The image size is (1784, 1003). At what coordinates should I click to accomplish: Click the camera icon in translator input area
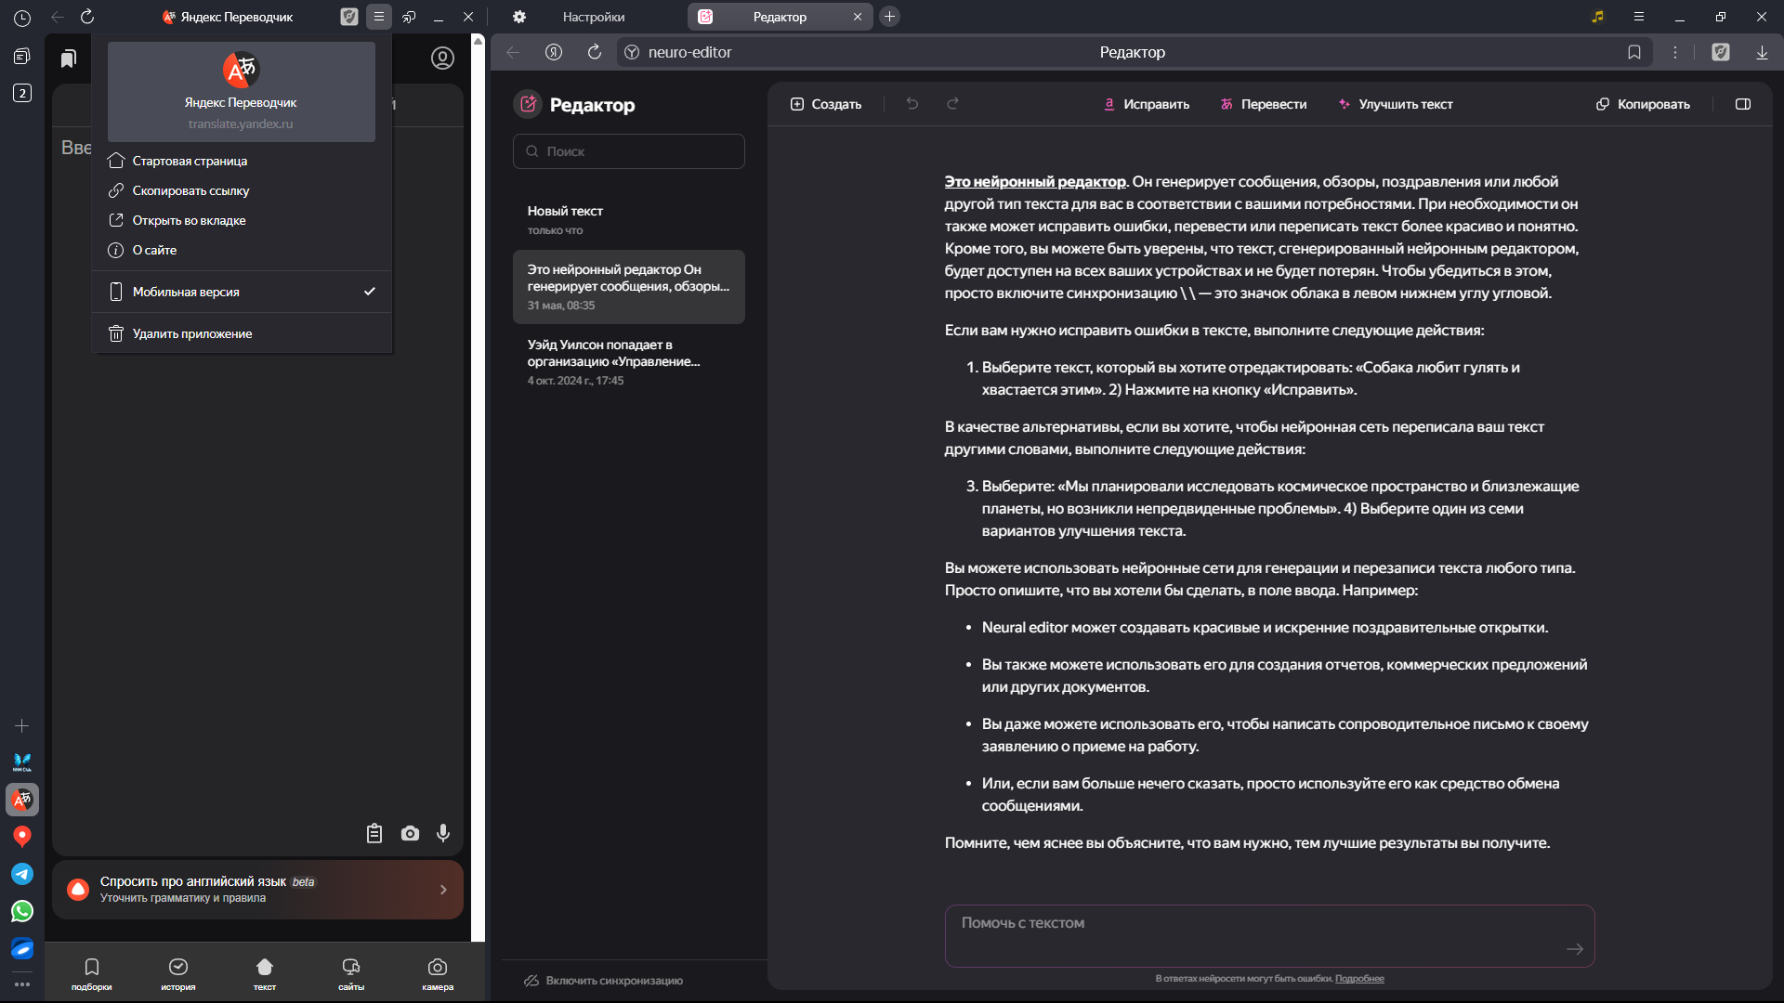(410, 833)
